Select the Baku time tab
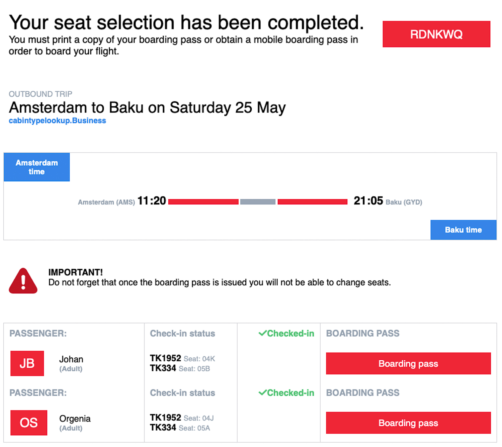This screenshot has height=447, width=502. click(x=464, y=230)
